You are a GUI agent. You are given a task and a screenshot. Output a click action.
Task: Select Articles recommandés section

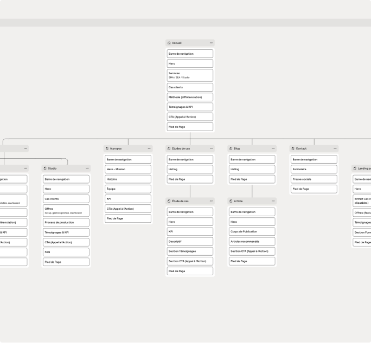click(x=252, y=241)
